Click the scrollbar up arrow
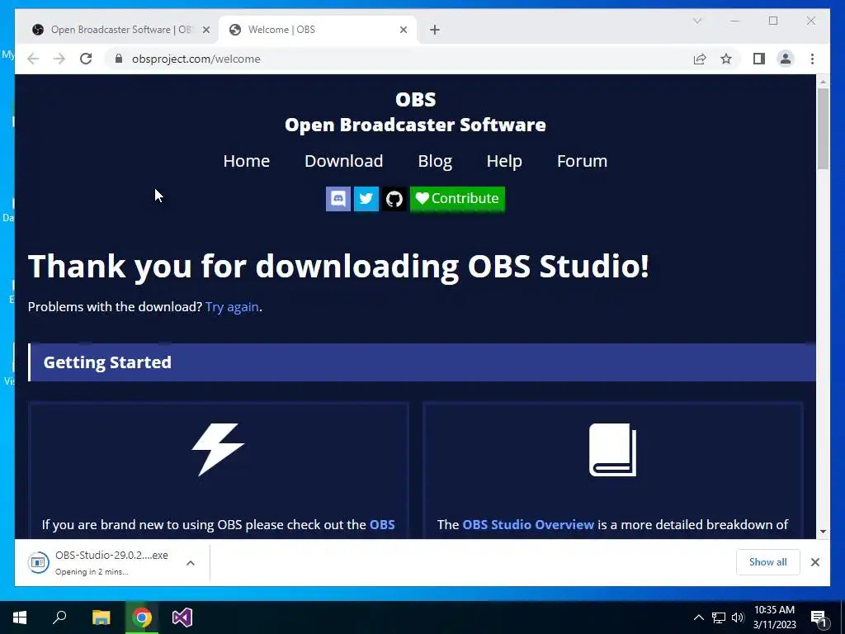Screen dimensions: 845x634 pyautogui.click(x=823, y=82)
